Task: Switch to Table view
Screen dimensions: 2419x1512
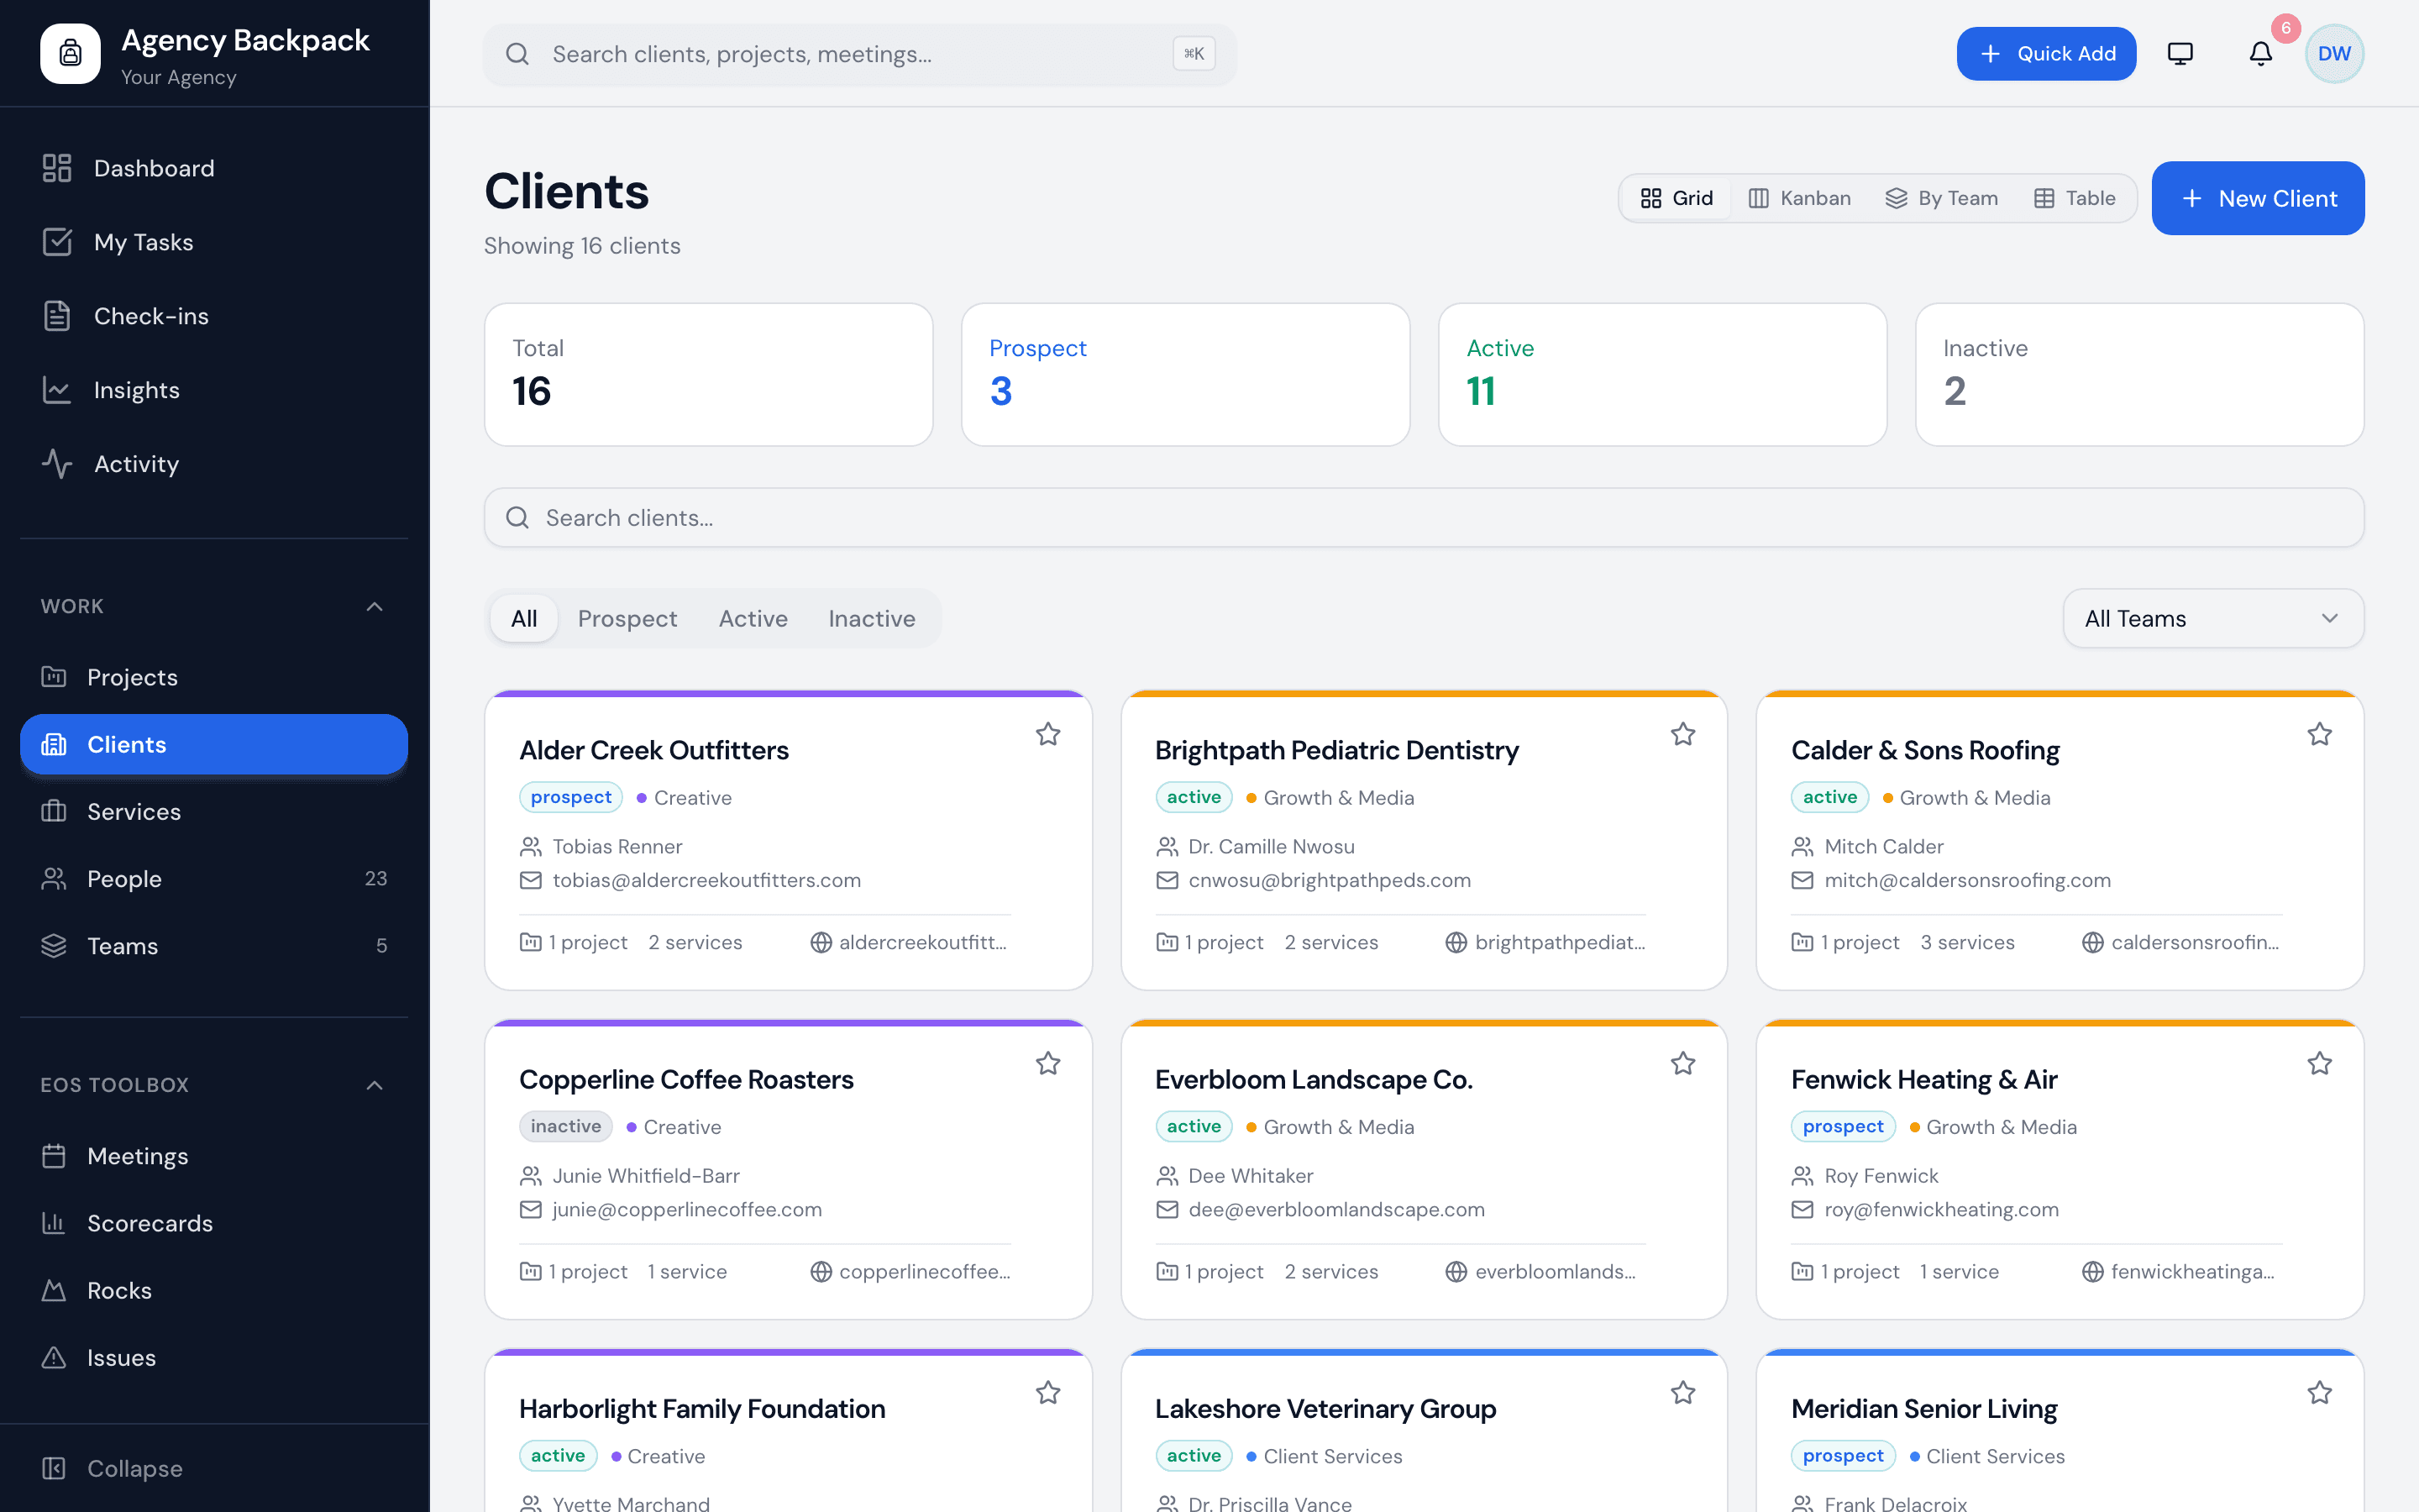Action: [2075, 198]
